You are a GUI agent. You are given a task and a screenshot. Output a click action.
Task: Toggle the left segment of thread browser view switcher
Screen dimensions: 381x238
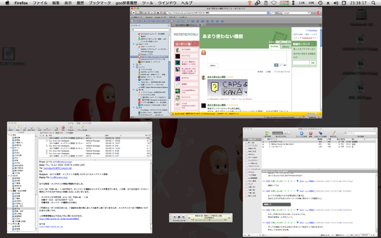277,133
